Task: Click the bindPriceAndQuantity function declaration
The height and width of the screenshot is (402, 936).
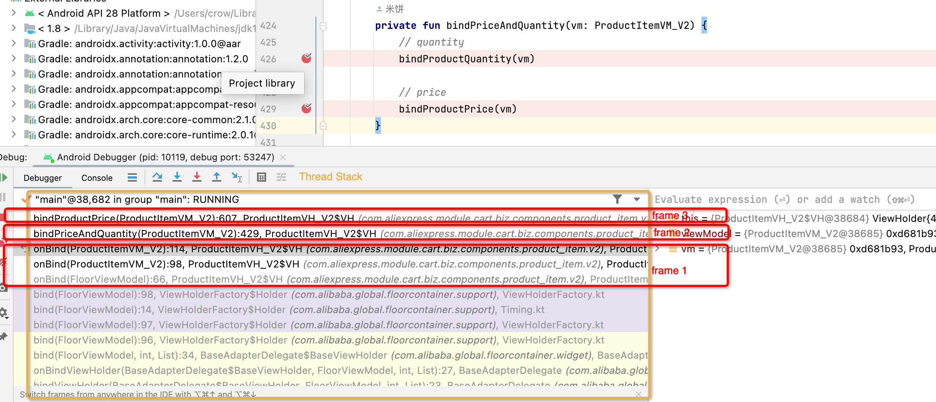Action: pos(541,25)
